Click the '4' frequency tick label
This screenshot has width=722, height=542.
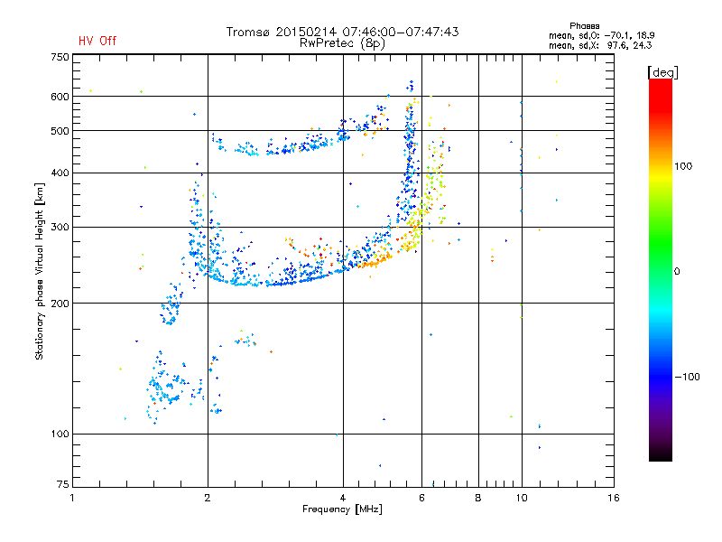tap(343, 498)
